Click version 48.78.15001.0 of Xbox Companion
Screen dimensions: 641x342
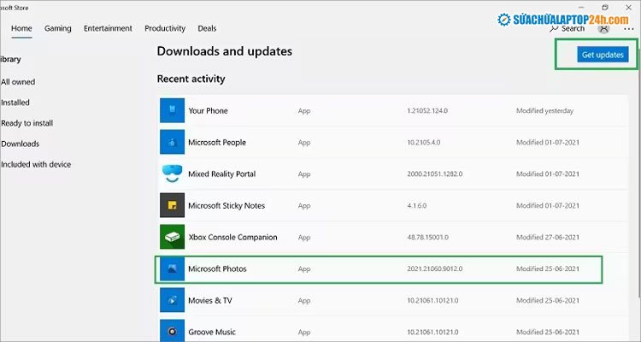tap(427, 238)
